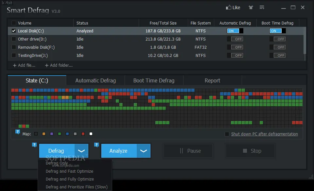The width and height of the screenshot is (314, 191).
Task: Click the black map legend swatch
Action: 36,134
